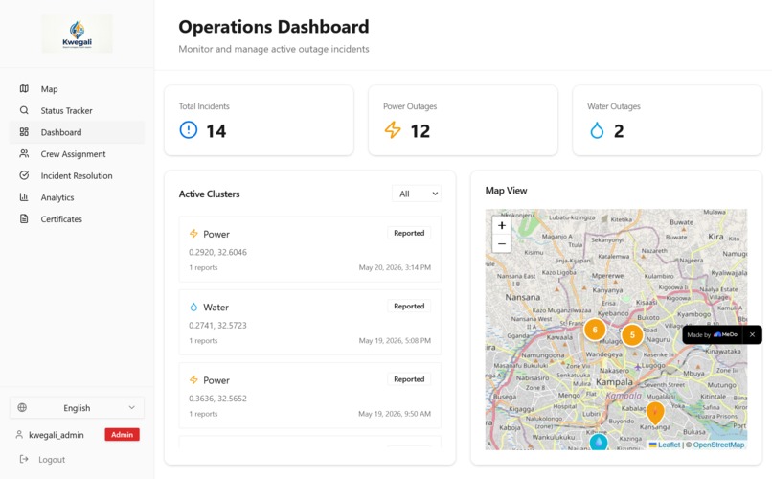Click the Logout arrow icon
The image size is (772, 479).
coord(24,459)
